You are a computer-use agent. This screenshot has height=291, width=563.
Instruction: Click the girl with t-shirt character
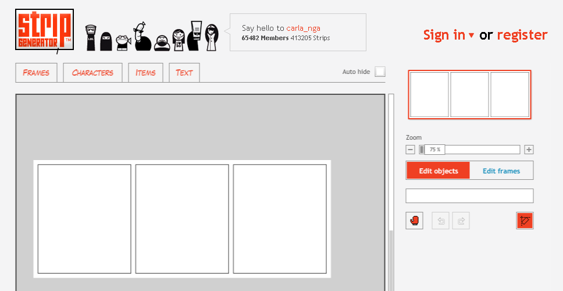[179, 40]
